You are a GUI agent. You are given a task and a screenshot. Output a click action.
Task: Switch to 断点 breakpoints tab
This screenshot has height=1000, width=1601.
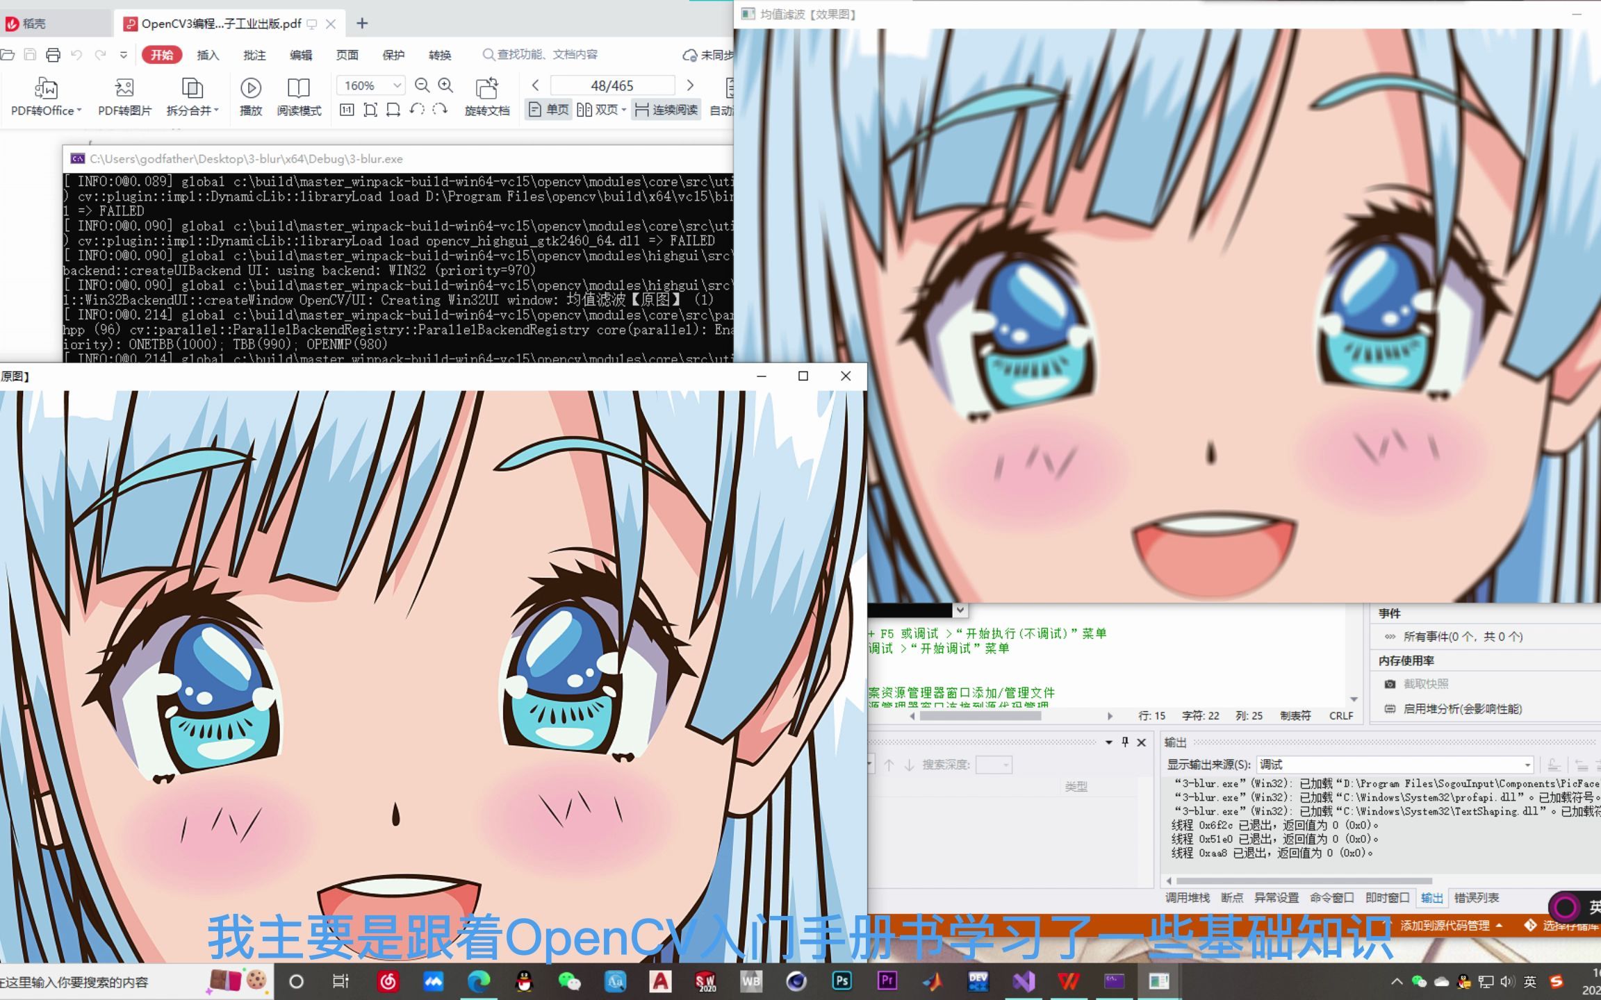[x=1232, y=897]
